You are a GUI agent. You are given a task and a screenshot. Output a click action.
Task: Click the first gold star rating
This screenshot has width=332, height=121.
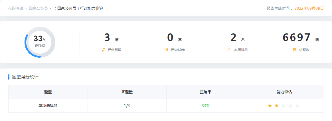pyautogui.click(x=270, y=106)
